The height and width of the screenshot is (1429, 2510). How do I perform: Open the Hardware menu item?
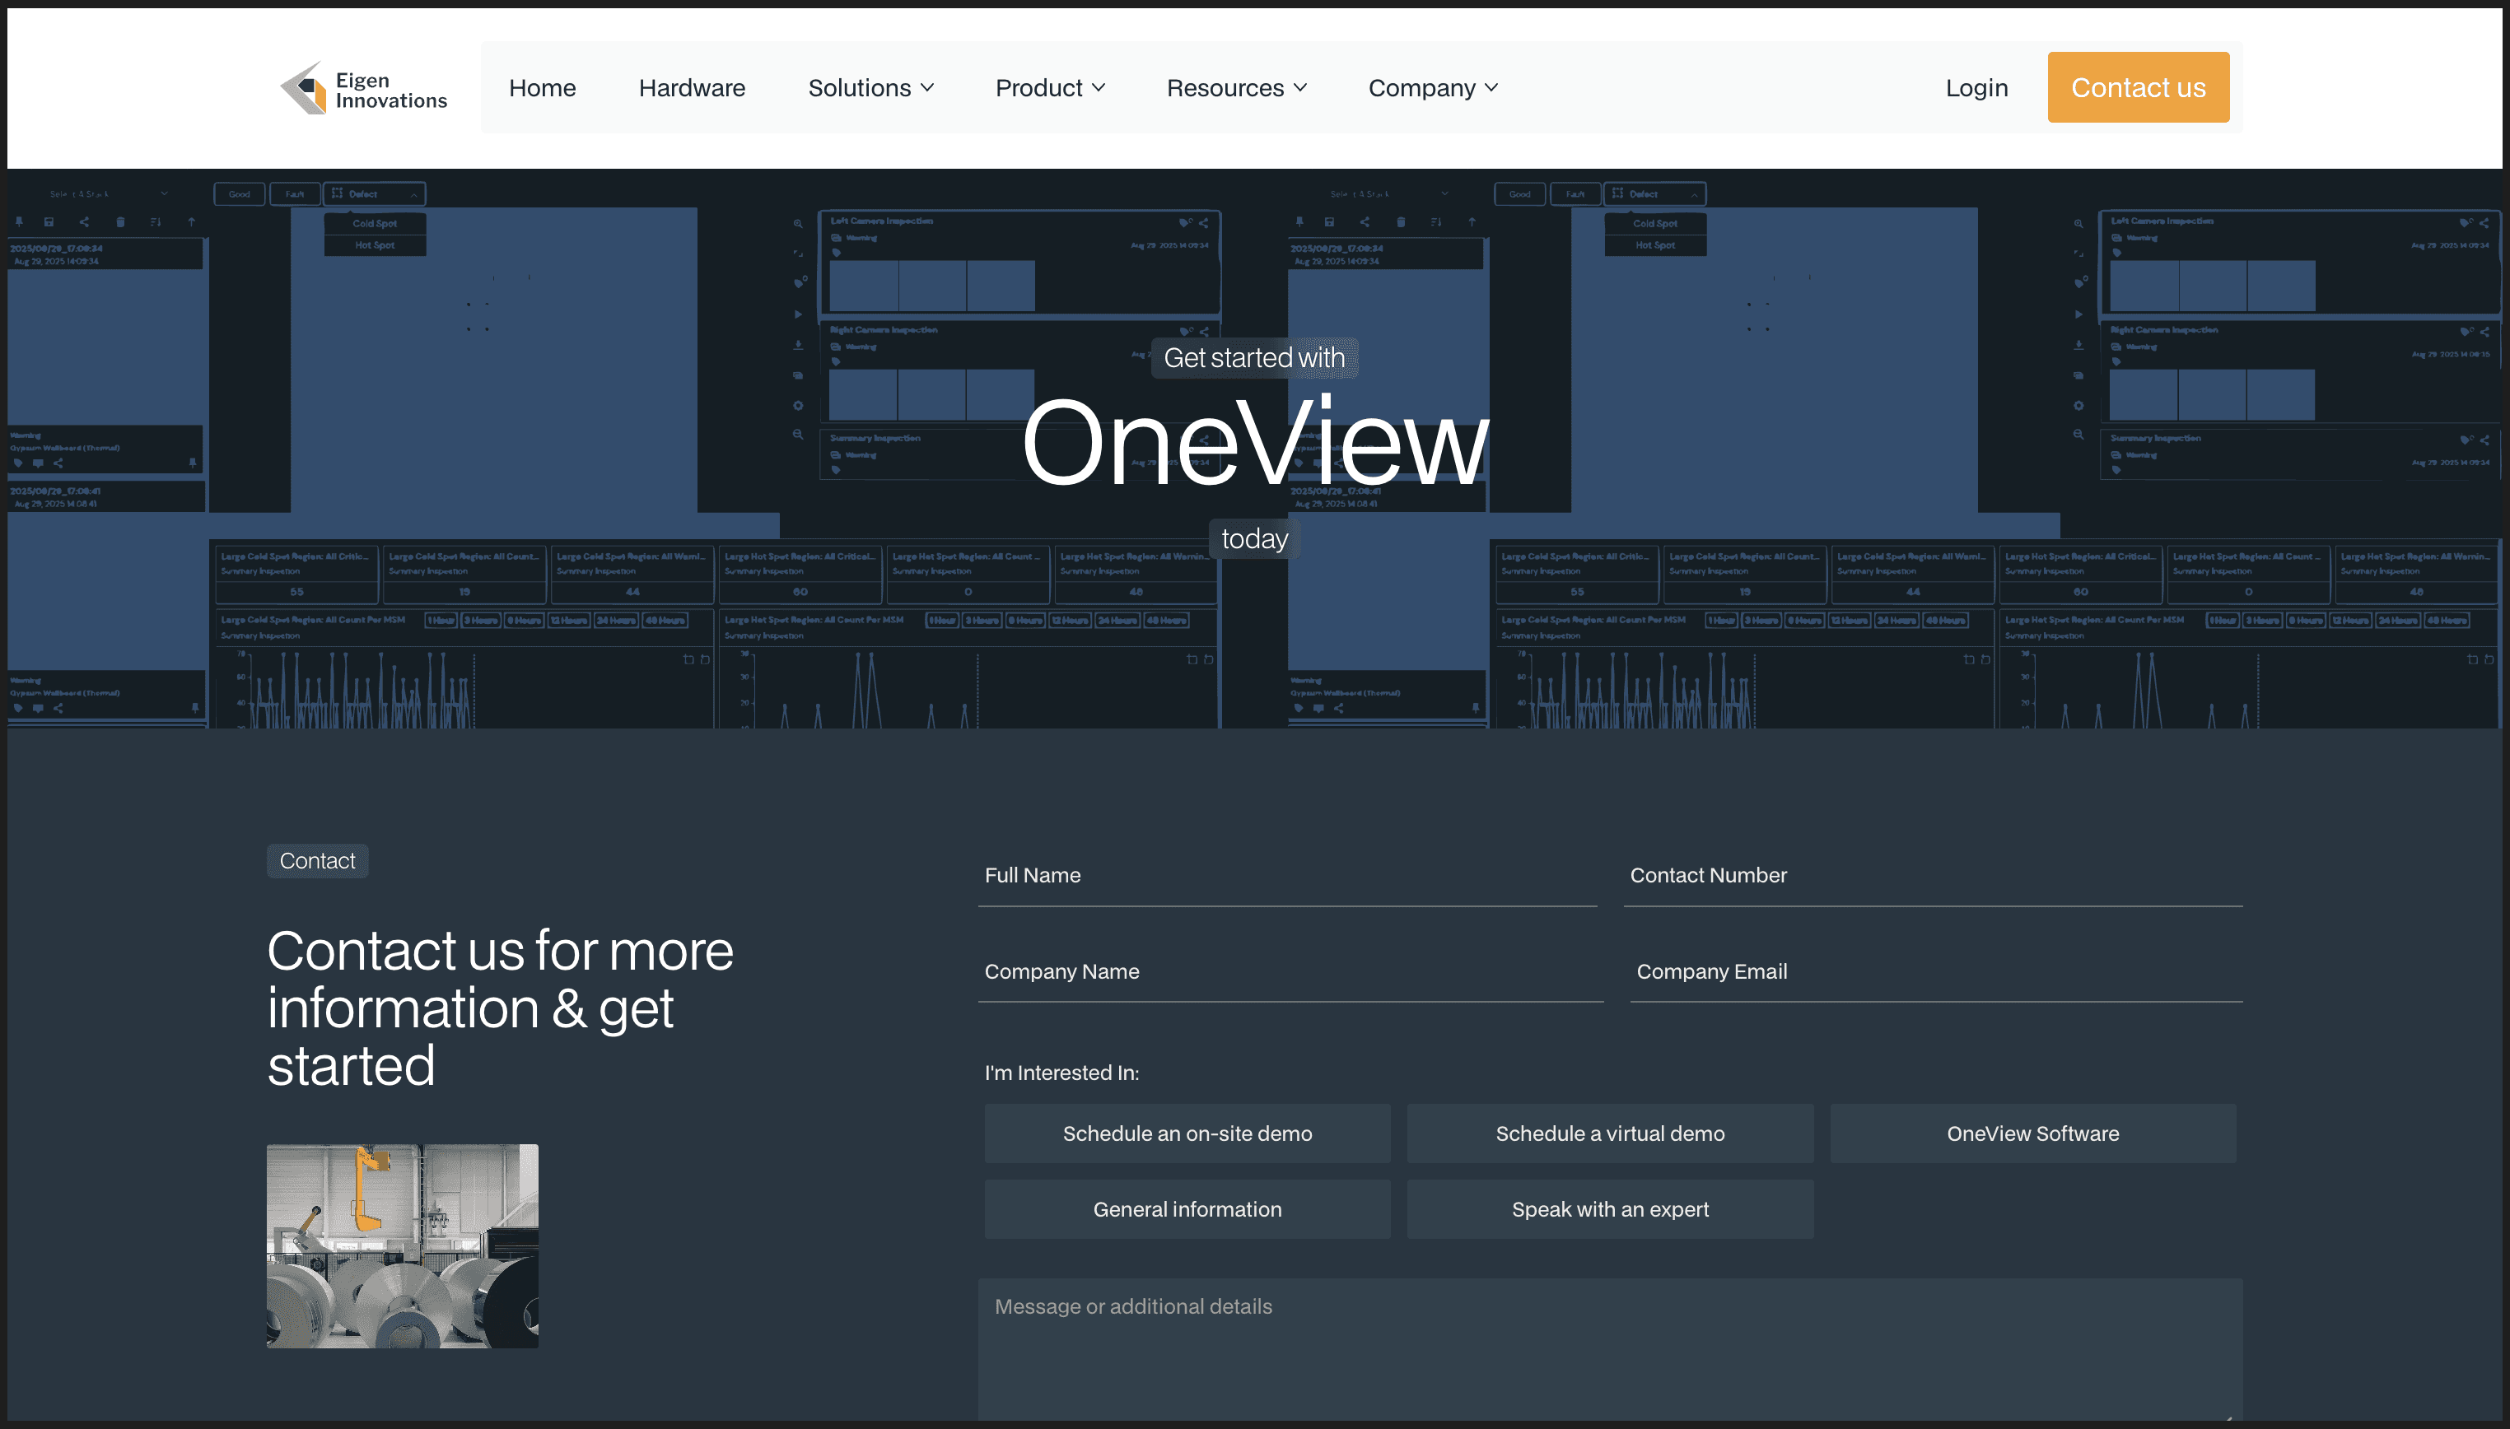[691, 88]
